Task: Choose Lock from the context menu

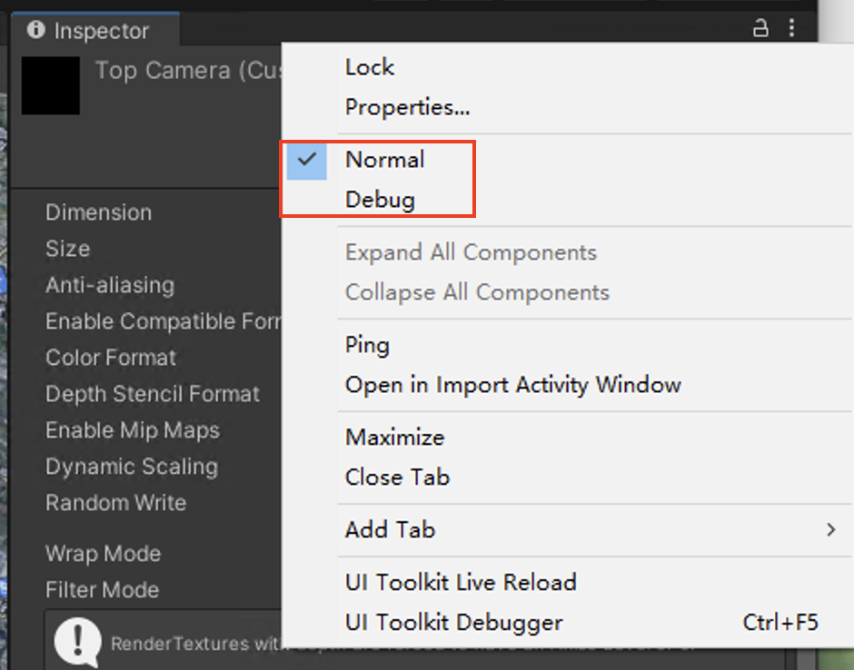Action: pyautogui.click(x=369, y=67)
